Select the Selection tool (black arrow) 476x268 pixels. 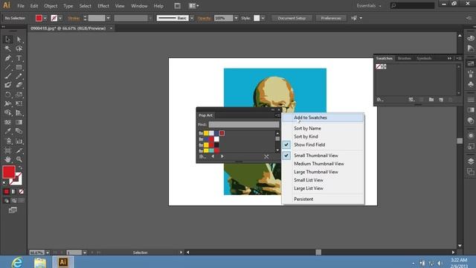[x=8, y=39]
